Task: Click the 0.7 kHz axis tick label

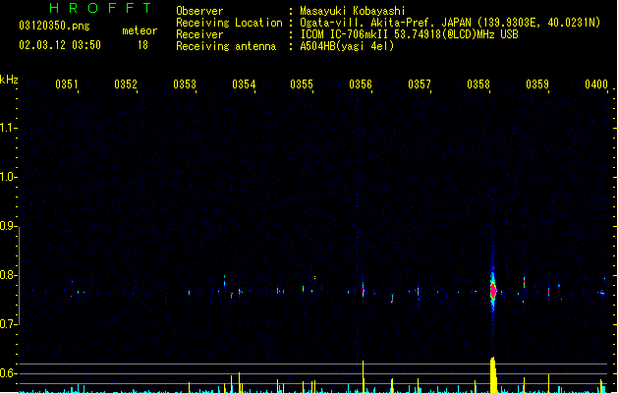Action: coord(7,324)
